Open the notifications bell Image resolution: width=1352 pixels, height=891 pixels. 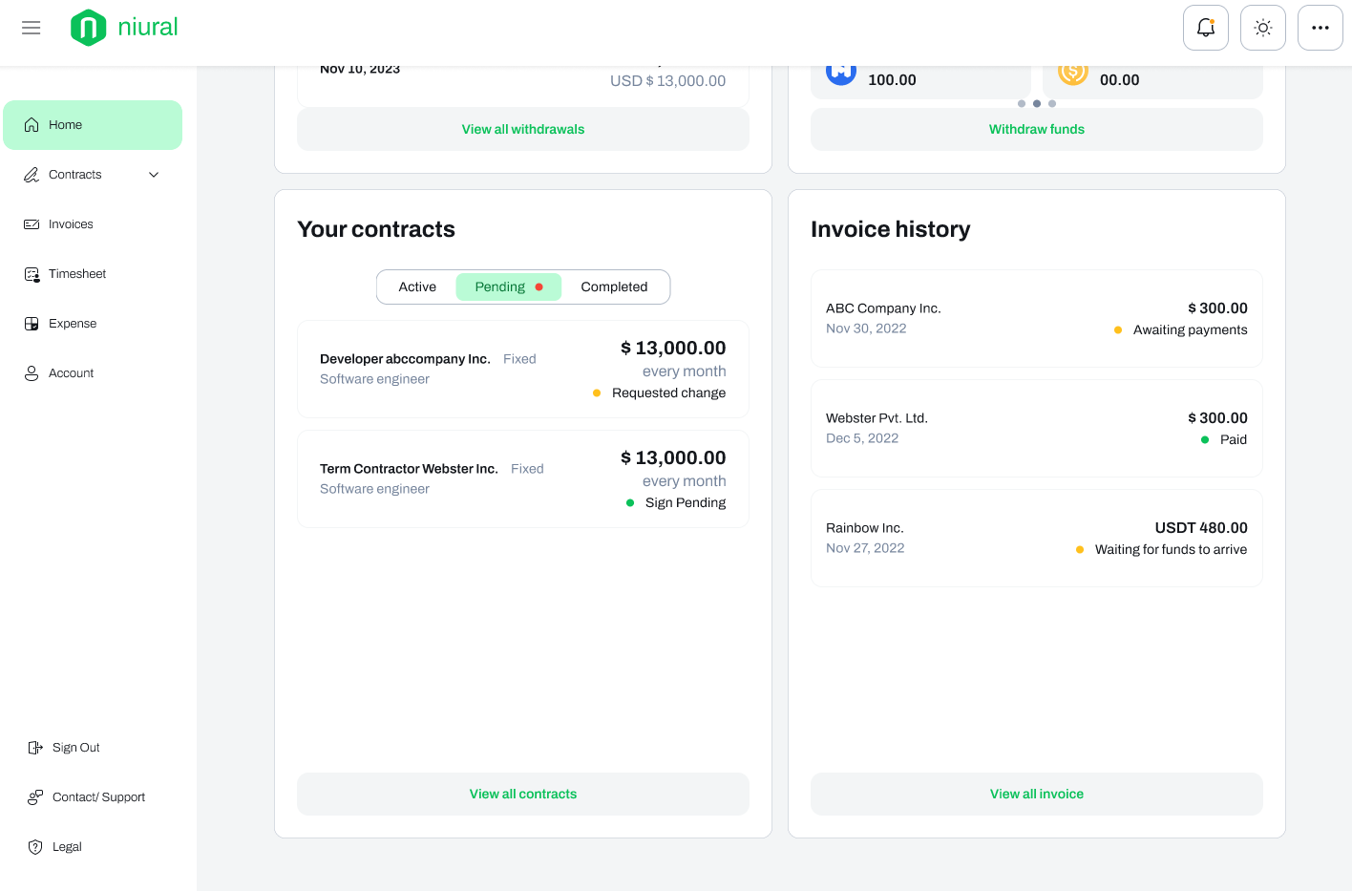[1205, 28]
